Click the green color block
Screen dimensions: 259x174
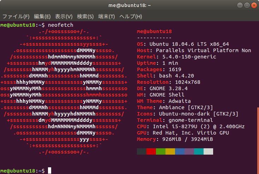[x=161, y=151]
